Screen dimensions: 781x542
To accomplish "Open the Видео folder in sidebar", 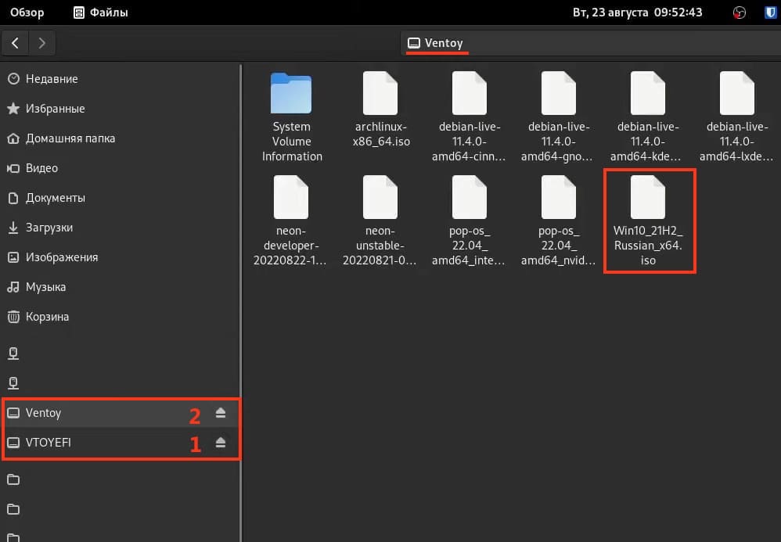I will [x=120, y=168].
